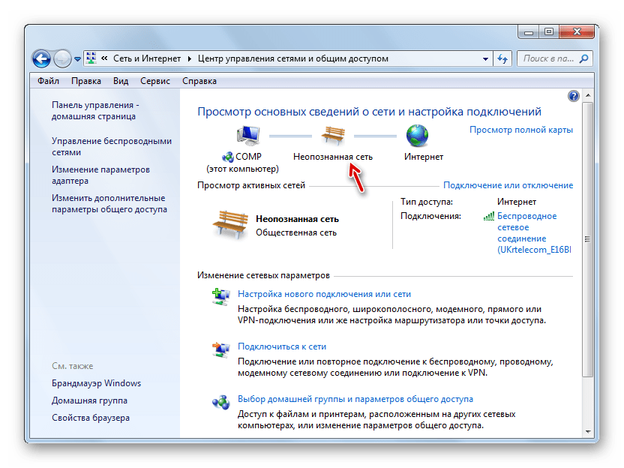Click the new connection setup icon
This screenshot has height=468, width=624.
(x=220, y=297)
